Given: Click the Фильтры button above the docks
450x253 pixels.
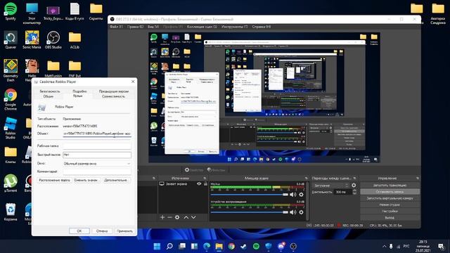Looking at the screenshot, I should (x=216, y=170).
